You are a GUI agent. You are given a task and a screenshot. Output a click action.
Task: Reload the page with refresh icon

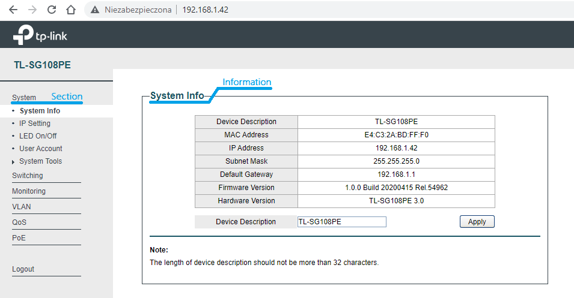[52, 10]
